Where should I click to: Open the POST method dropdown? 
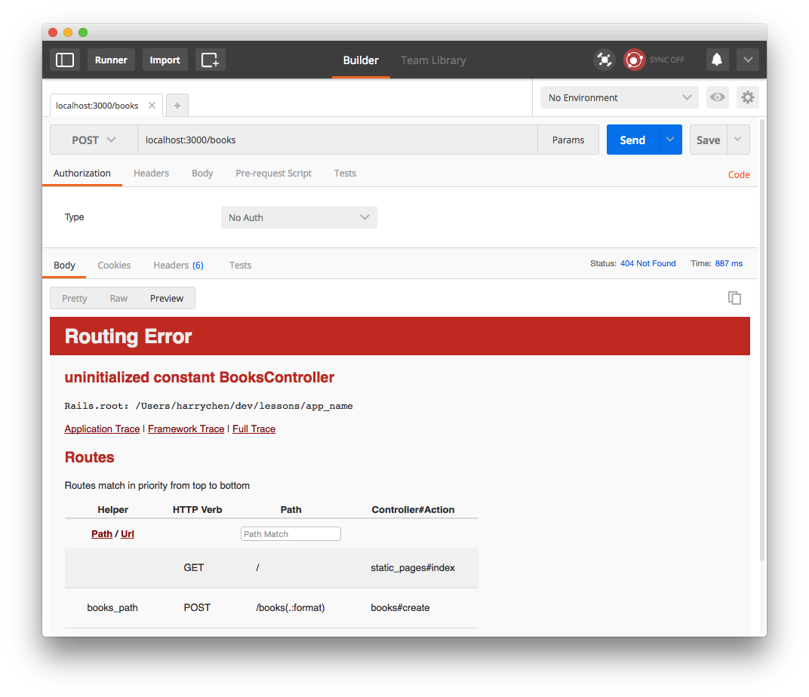pyautogui.click(x=94, y=140)
